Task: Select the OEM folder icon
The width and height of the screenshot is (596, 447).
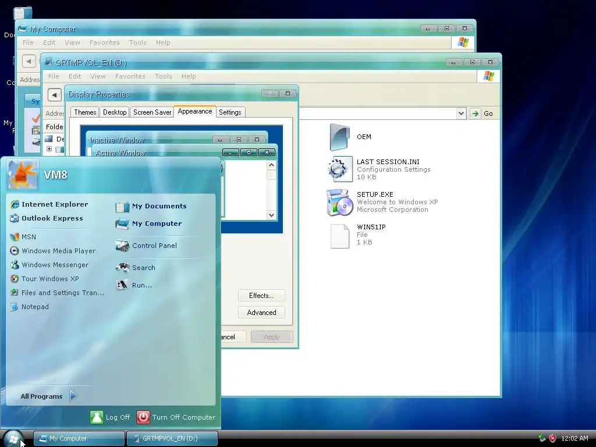Action: tap(339, 137)
